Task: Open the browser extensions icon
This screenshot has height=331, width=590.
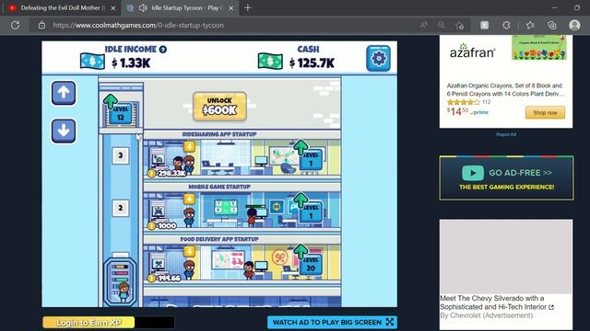Action: coord(506,25)
